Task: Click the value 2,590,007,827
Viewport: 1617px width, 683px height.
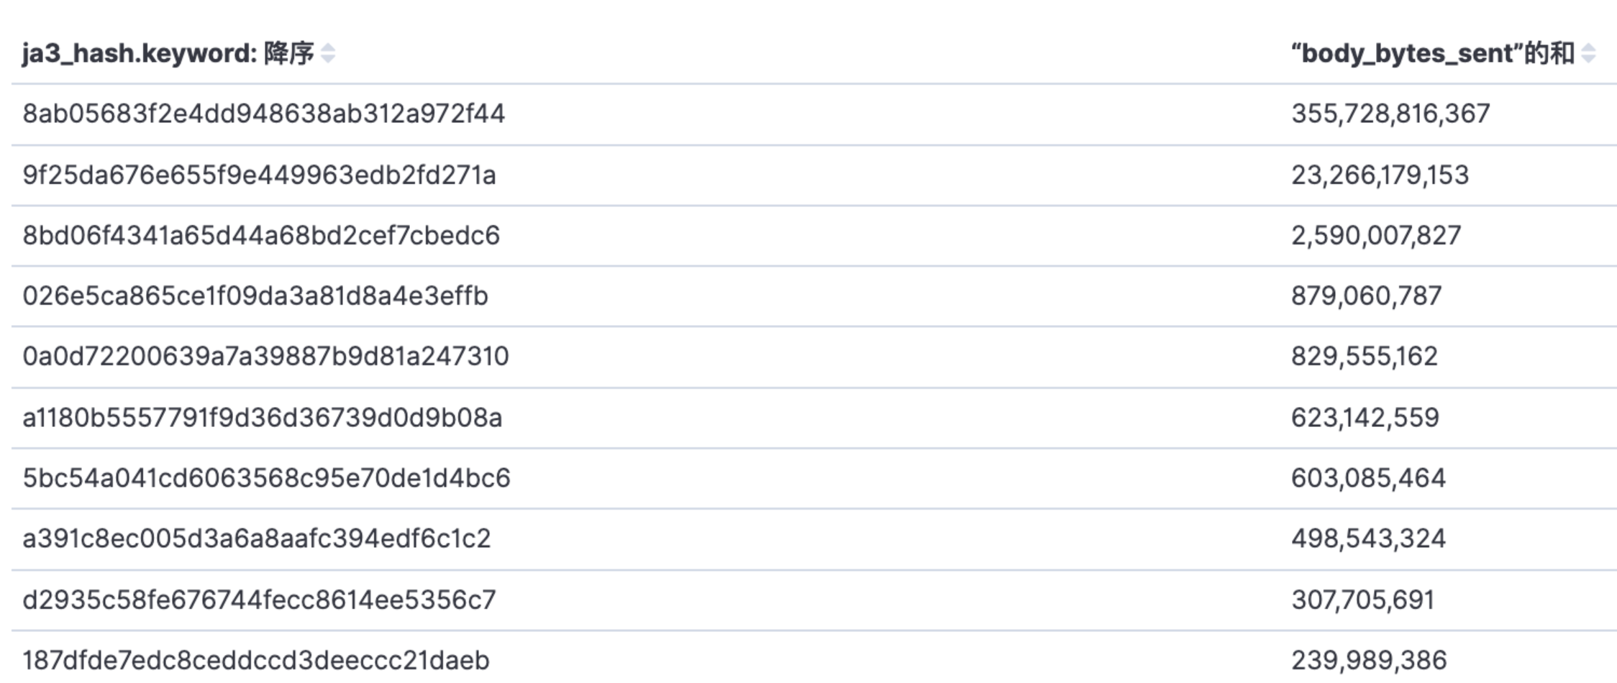Action: (1376, 235)
